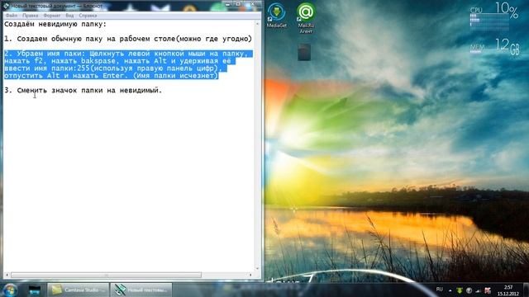Image resolution: width=529 pixels, height=297 pixels.
Task: Click the RU language indicator in the tray
Action: coord(439,290)
